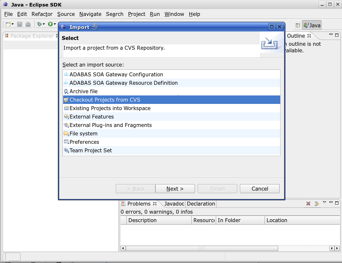Select "Existing Projects into Workspace" import source
This screenshot has width=342, height=263.
(x=171, y=108)
